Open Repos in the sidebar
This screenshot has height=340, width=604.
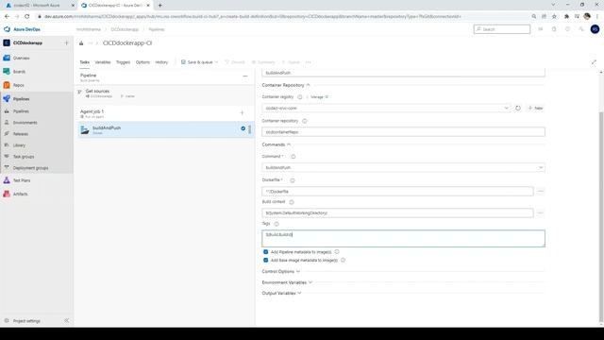(x=19, y=85)
